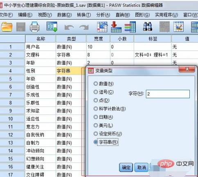
Task: Click the 名称 column header
Action: tap(40, 39)
